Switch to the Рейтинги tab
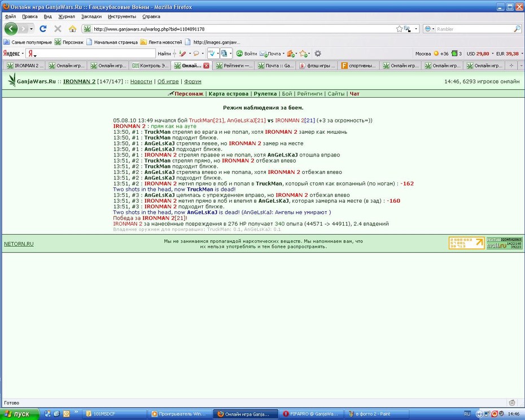 point(234,65)
